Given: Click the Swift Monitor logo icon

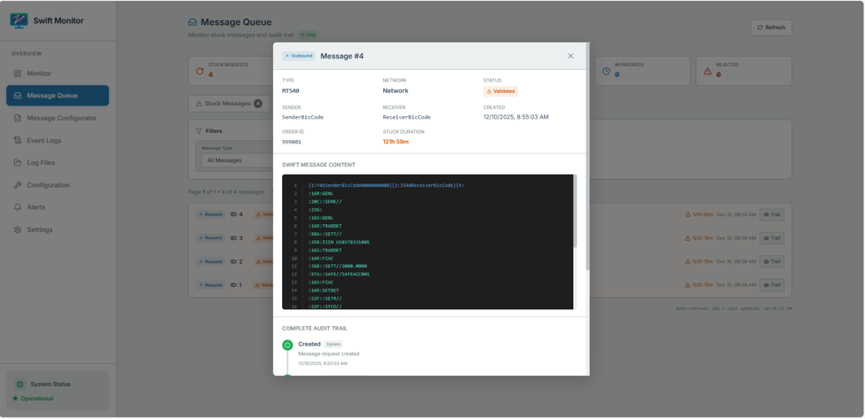Looking at the screenshot, I should point(19,20).
